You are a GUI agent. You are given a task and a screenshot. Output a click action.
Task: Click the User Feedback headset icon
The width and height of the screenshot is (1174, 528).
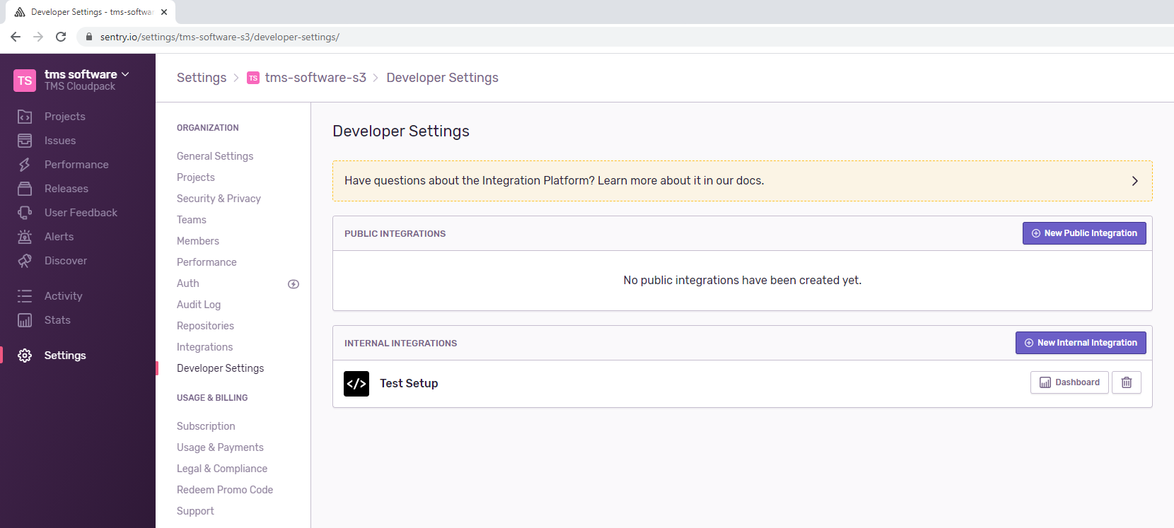point(25,213)
